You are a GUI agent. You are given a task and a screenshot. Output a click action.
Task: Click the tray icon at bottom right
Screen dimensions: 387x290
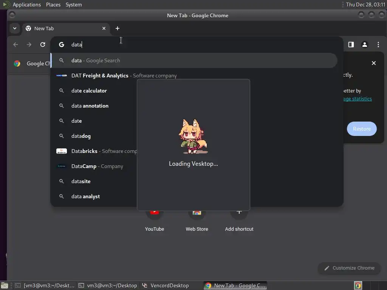[358, 285]
